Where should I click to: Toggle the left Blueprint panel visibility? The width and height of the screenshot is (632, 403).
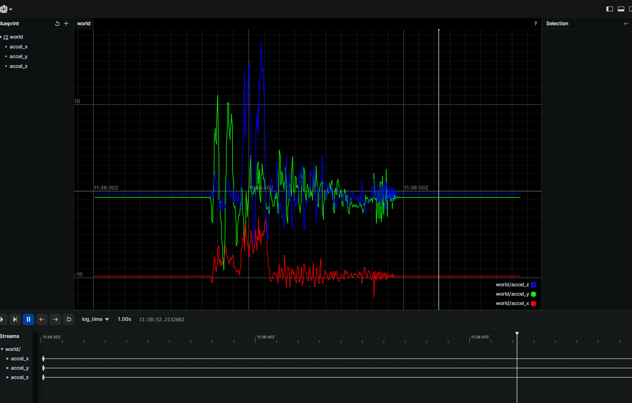pyautogui.click(x=609, y=9)
